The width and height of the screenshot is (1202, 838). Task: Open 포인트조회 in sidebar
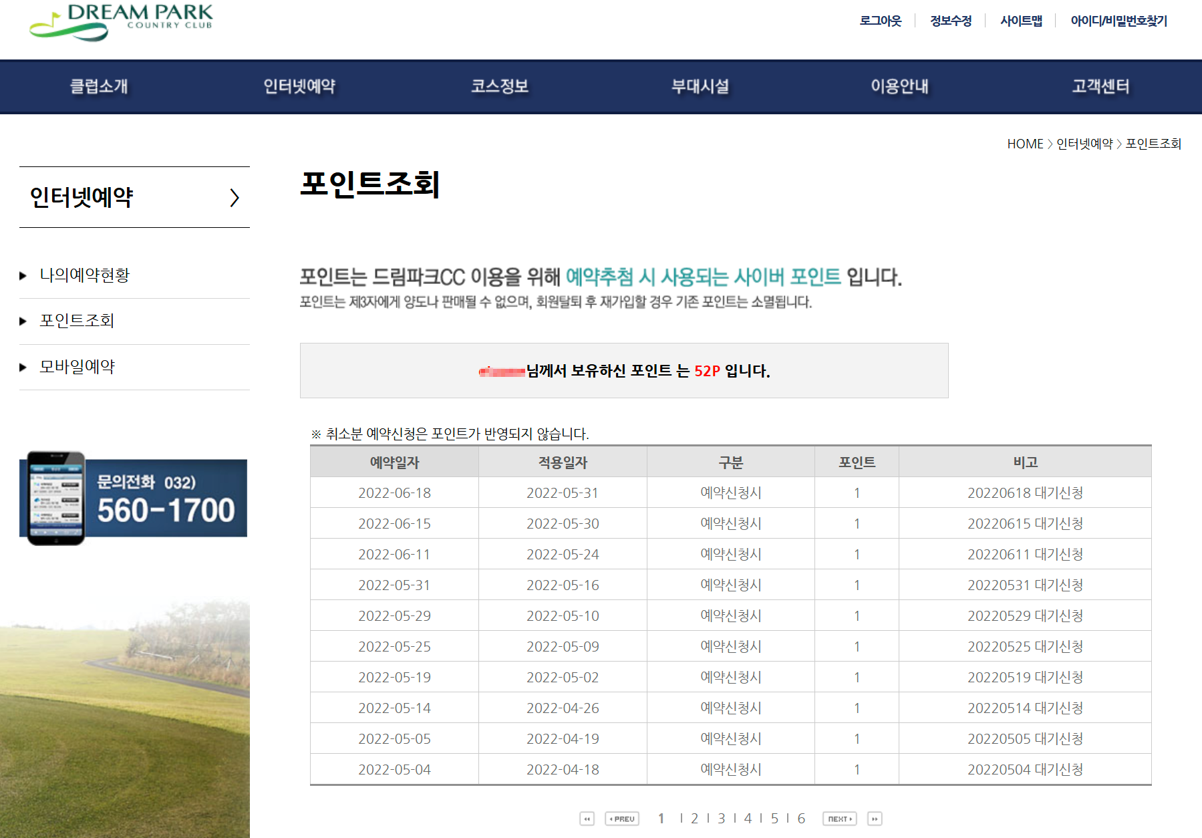pos(77,321)
